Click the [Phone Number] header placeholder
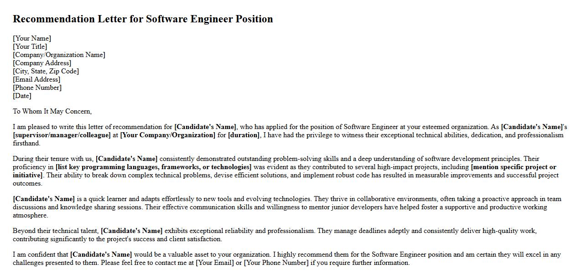This screenshot has height=274, width=583. pos(37,88)
